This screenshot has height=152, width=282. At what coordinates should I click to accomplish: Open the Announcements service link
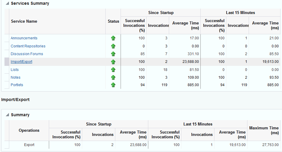pos(24,38)
